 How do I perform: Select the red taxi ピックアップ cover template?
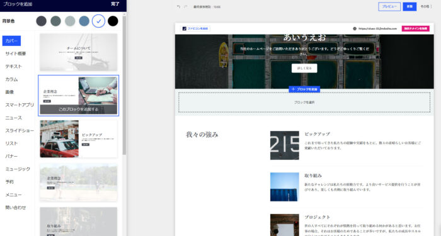[79, 139]
